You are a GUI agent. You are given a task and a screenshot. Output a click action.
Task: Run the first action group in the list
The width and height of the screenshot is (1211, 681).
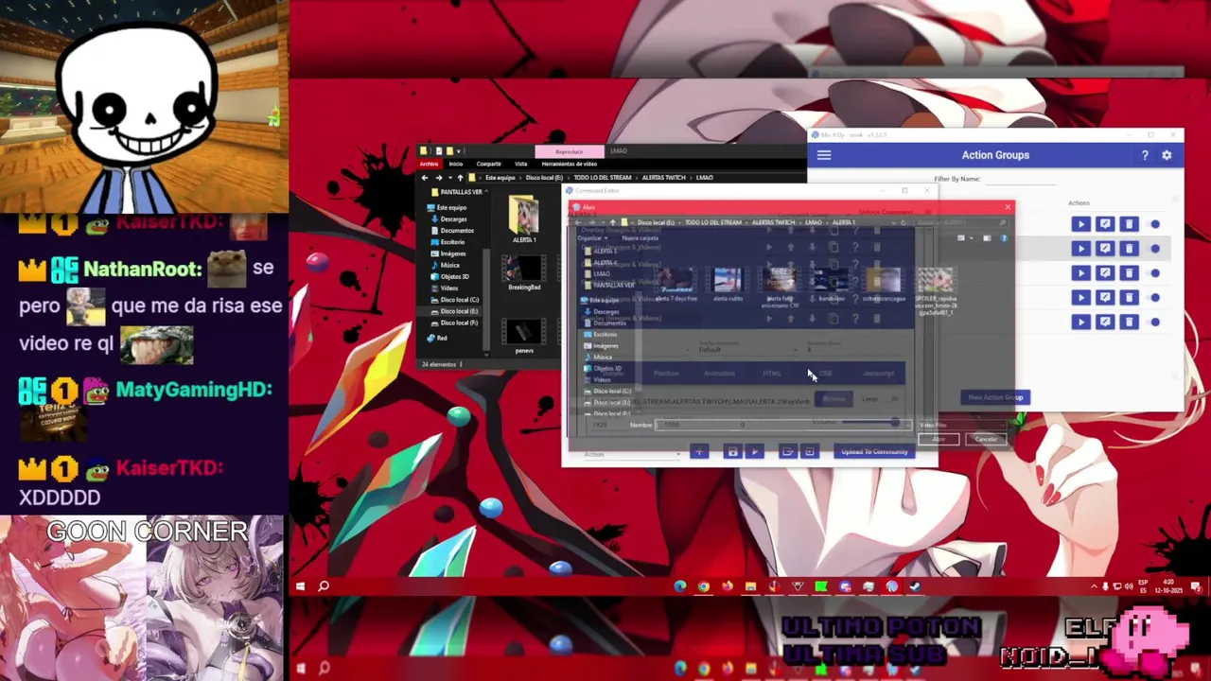click(1080, 224)
